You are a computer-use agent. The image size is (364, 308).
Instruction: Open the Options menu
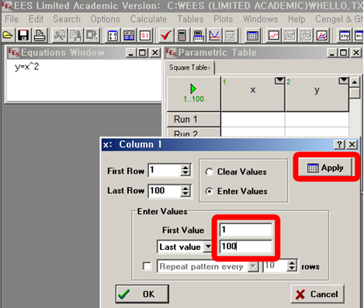click(x=105, y=19)
